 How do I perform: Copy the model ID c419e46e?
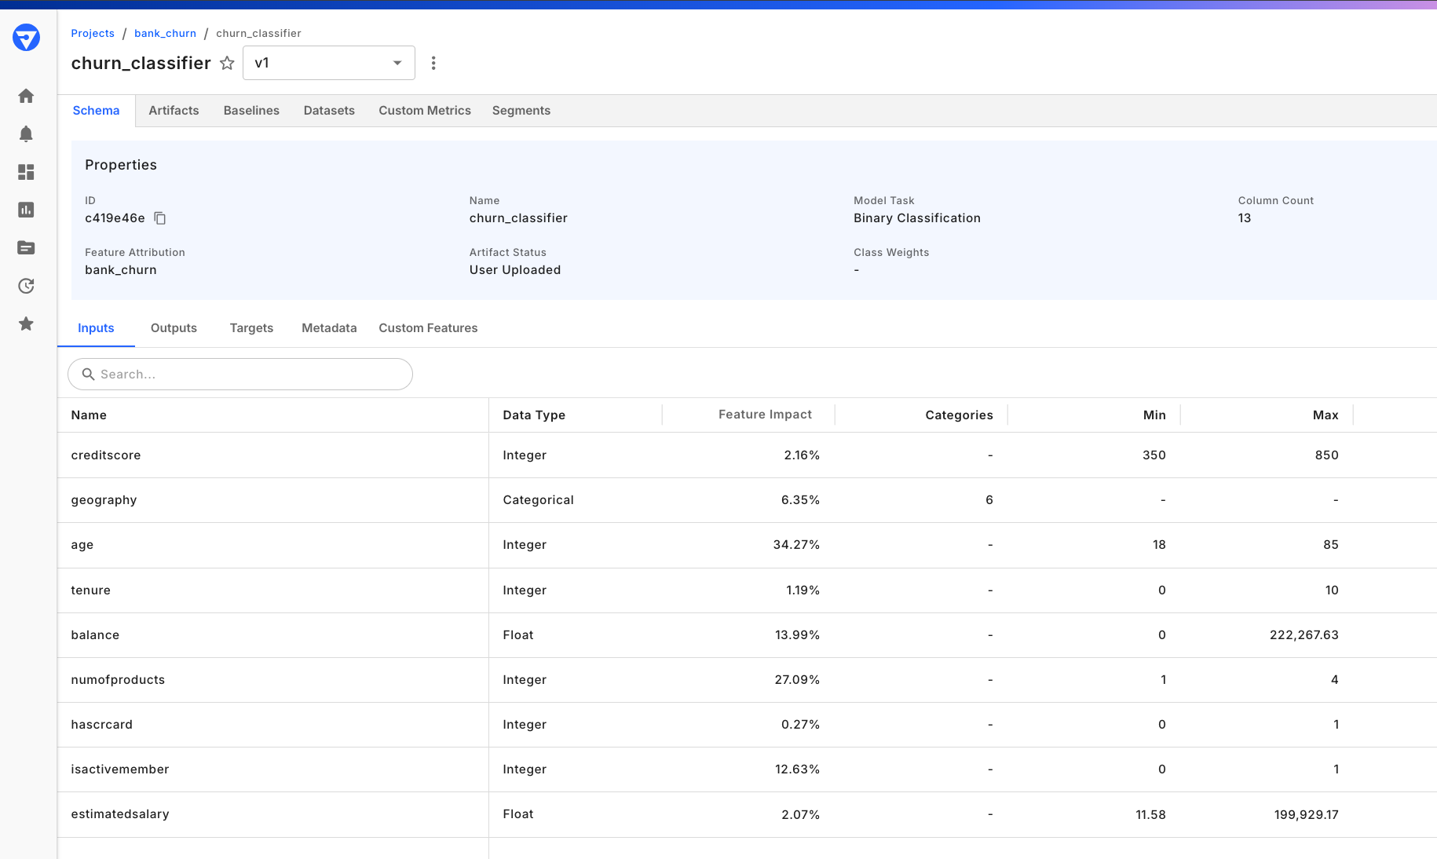click(160, 218)
